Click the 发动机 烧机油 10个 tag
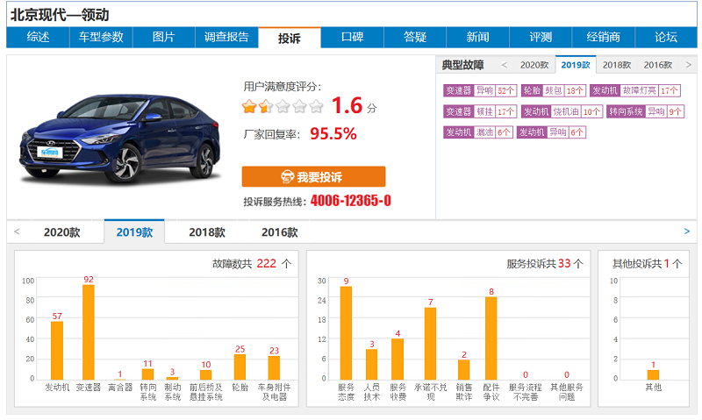 [x=562, y=111]
